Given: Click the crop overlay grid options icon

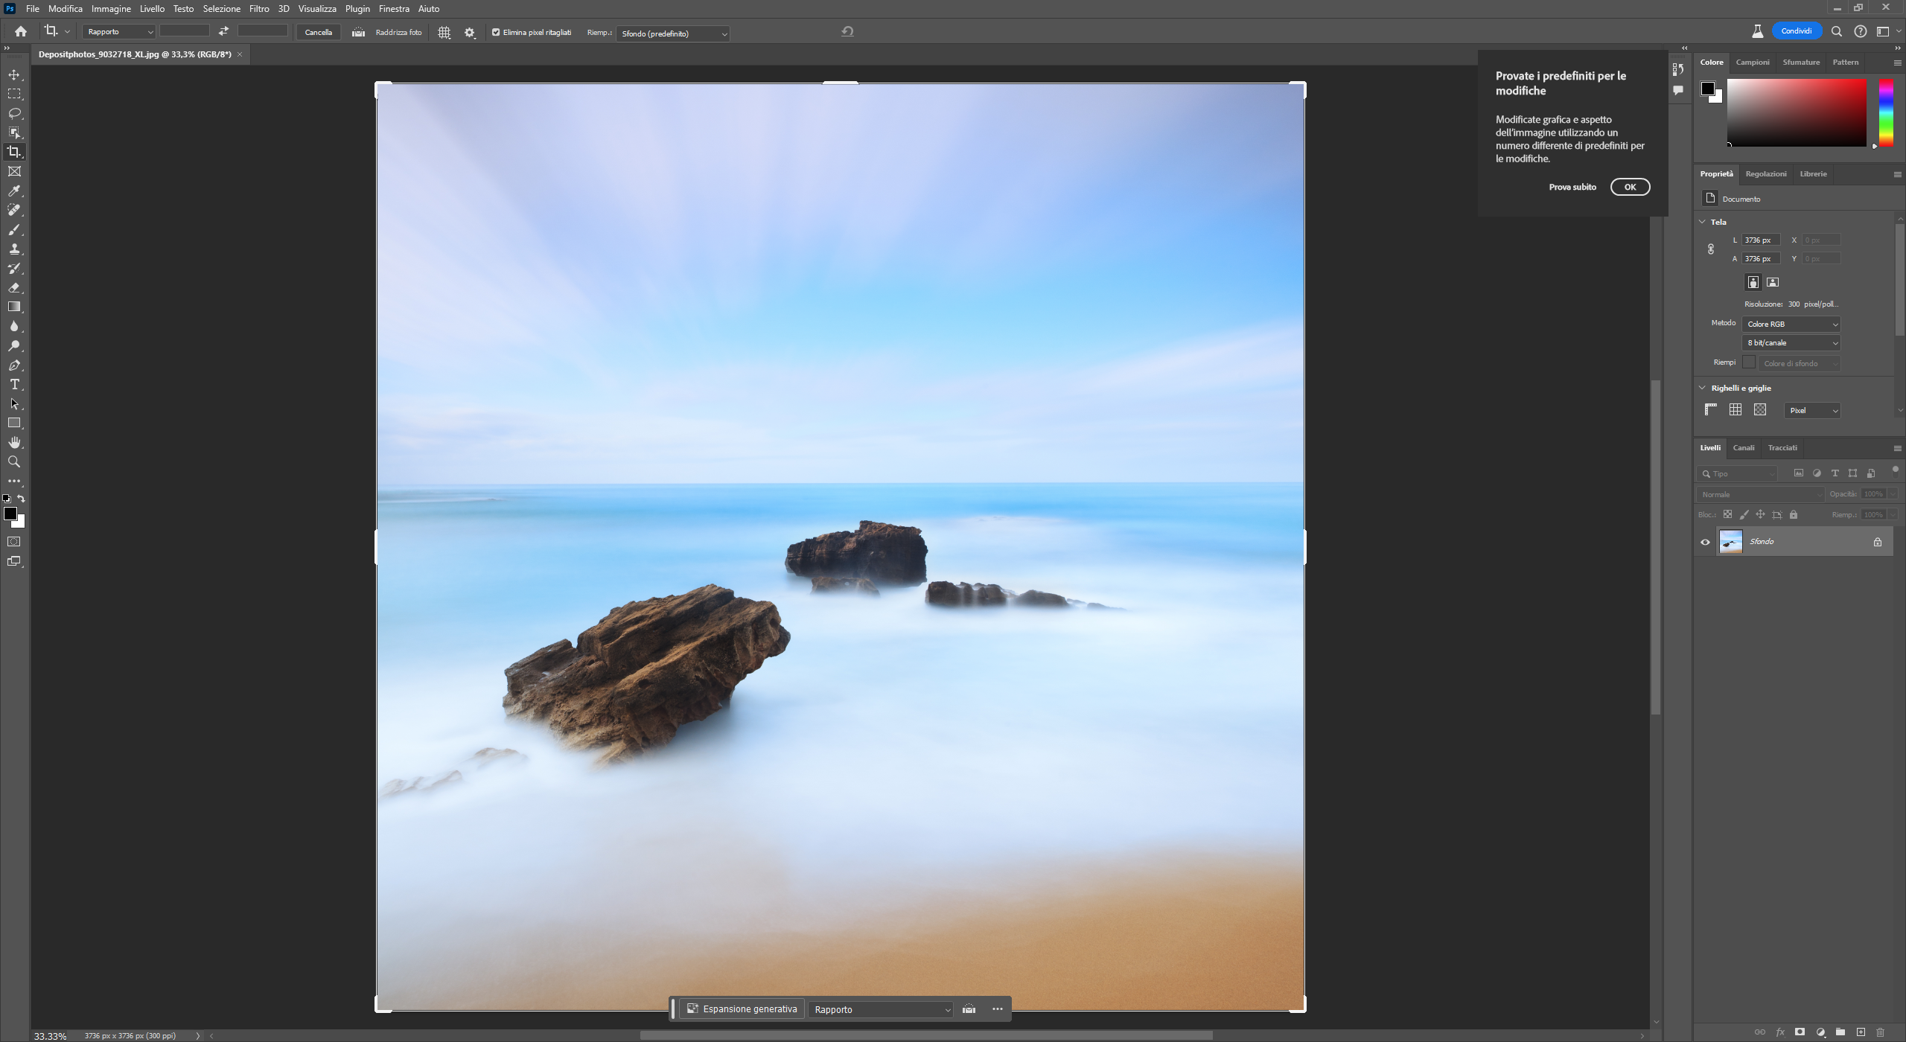Looking at the screenshot, I should 444,33.
